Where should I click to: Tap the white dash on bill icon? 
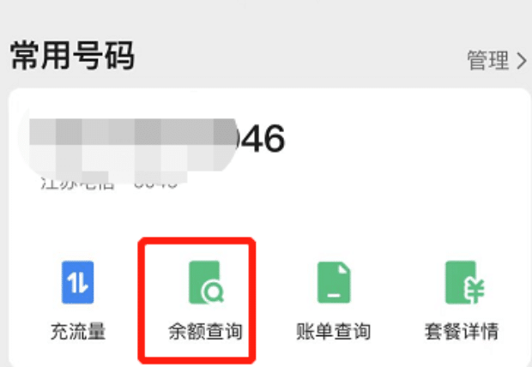pos(334,295)
